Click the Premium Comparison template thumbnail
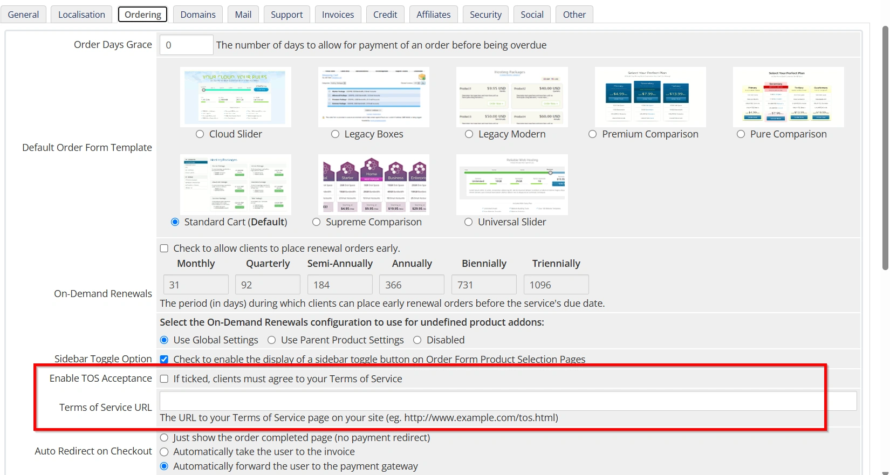Viewport: 890px width, 475px height. point(650,97)
